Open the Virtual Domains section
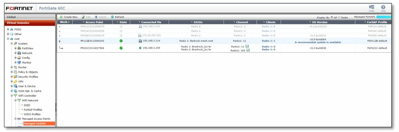This screenshot has height=132, width=399. (x=30, y=23)
